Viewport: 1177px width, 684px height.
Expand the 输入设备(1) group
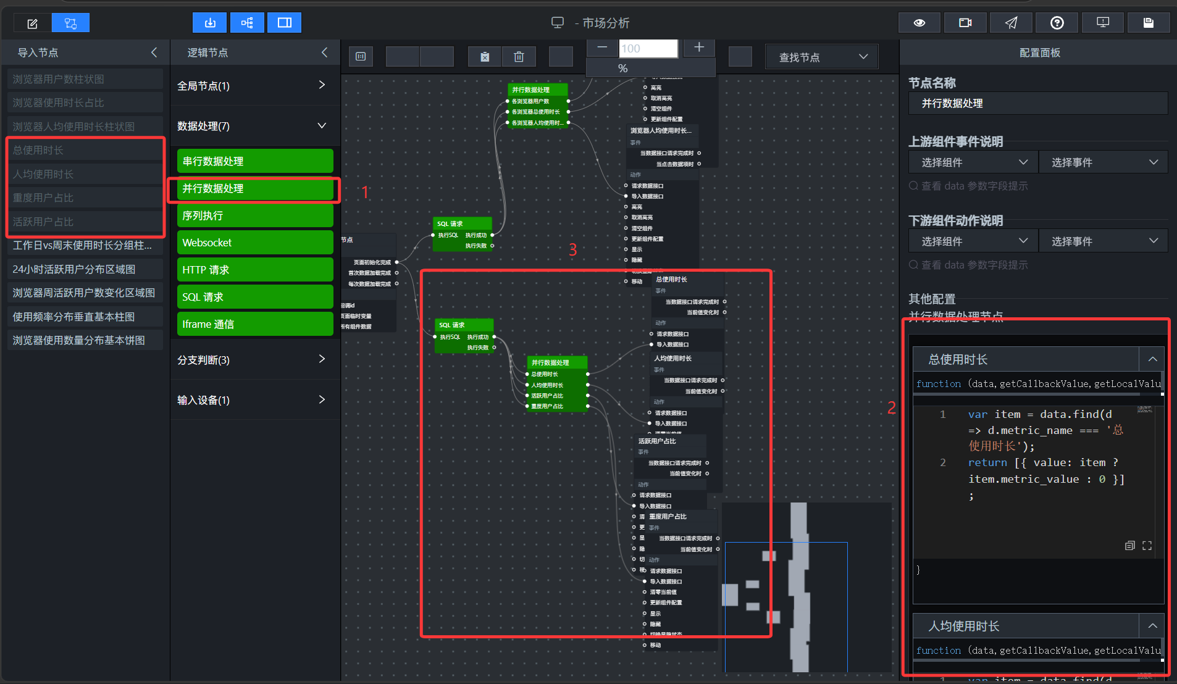point(255,400)
